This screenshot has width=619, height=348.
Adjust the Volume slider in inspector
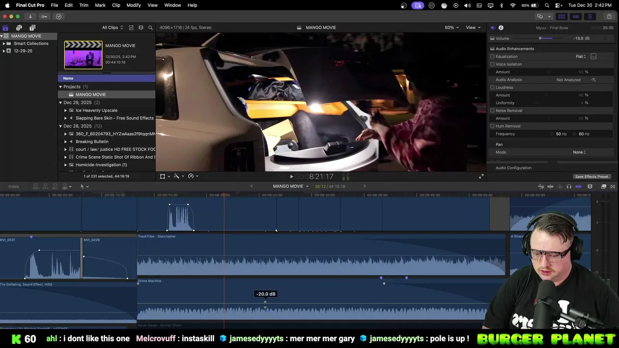pos(541,38)
